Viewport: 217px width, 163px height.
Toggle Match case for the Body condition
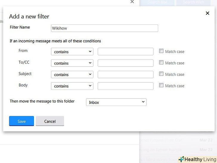pos(161,85)
